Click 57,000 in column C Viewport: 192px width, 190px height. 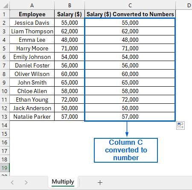pos(130,117)
